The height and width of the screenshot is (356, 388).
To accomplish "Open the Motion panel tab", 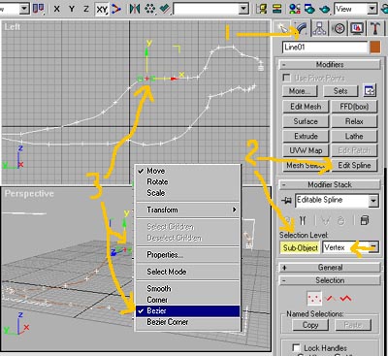I will pos(339,28).
